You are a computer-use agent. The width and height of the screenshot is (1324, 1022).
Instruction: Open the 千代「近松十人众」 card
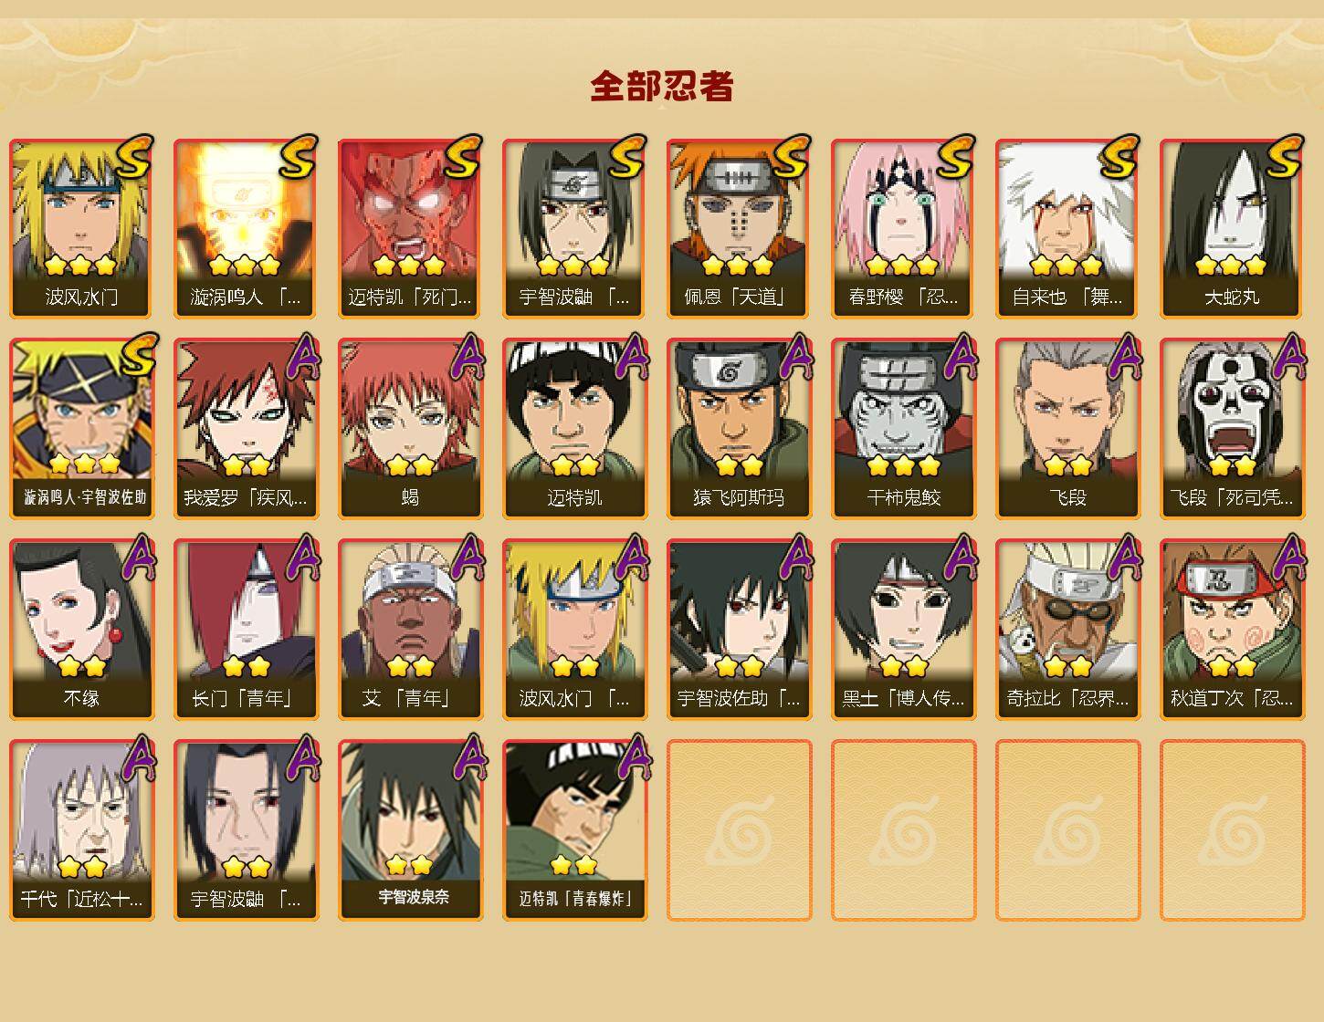81,830
